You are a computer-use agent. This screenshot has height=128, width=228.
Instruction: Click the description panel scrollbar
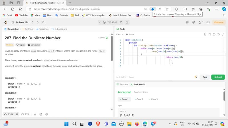[x=112, y=48]
